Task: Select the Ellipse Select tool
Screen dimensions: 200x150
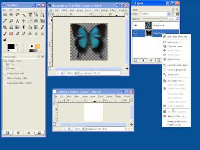Action: [x=11, y=15]
